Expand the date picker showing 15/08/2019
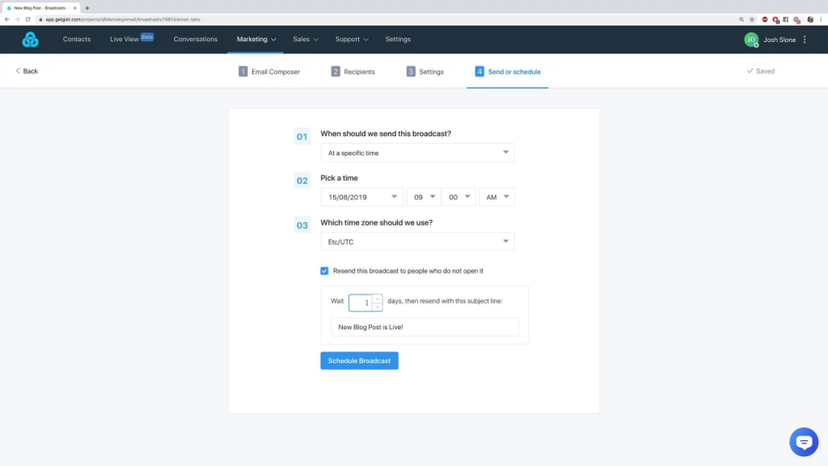828x466 pixels. [361, 197]
